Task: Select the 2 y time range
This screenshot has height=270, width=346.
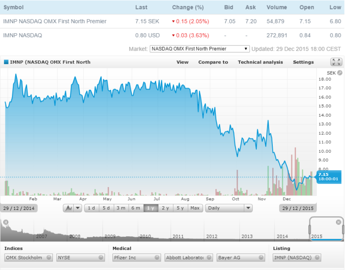Action: (166, 208)
